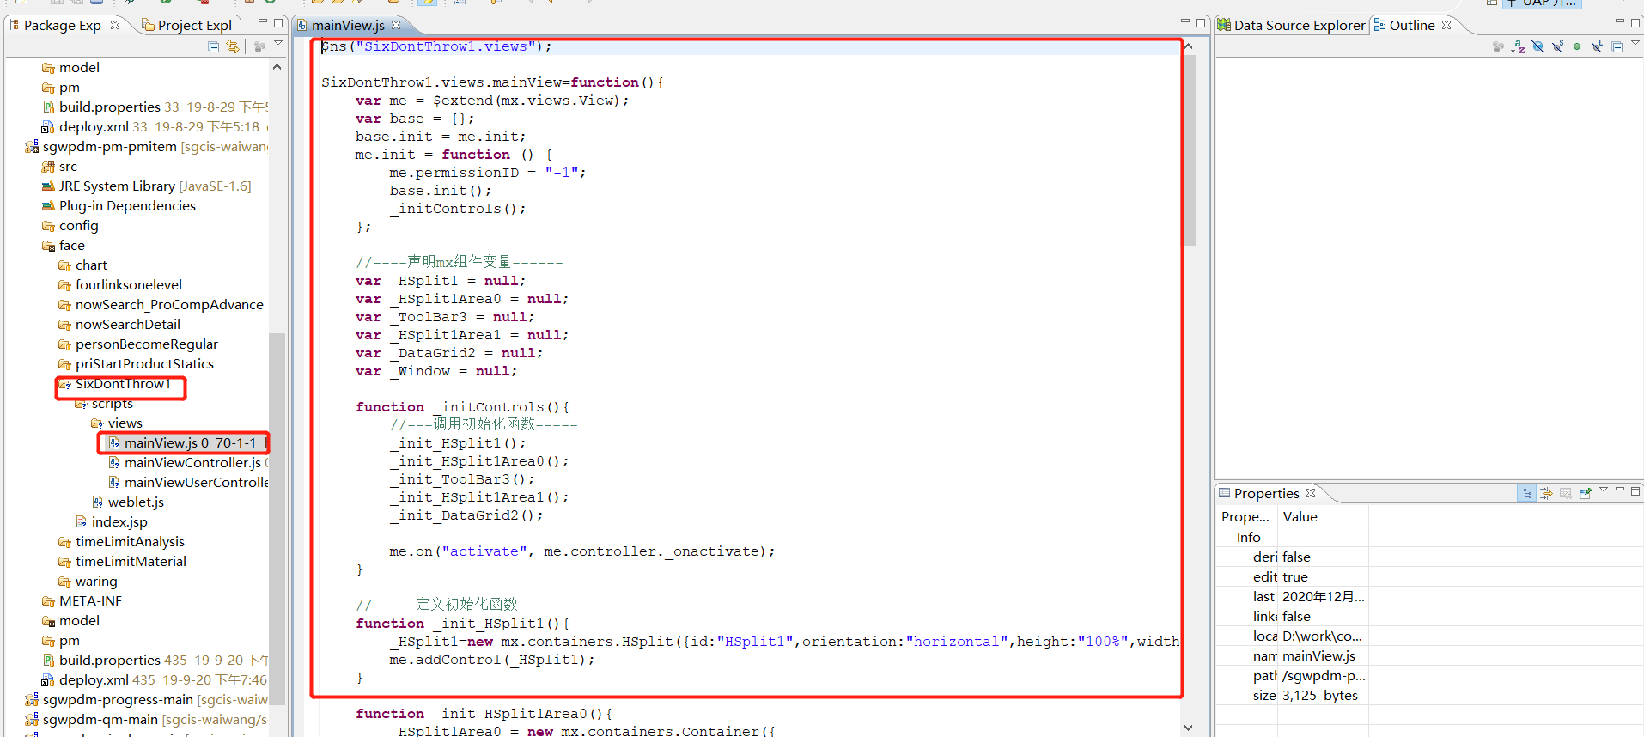The height and width of the screenshot is (737, 1644).
Task: Collapse all in the Outline view
Action: coord(1617,46)
